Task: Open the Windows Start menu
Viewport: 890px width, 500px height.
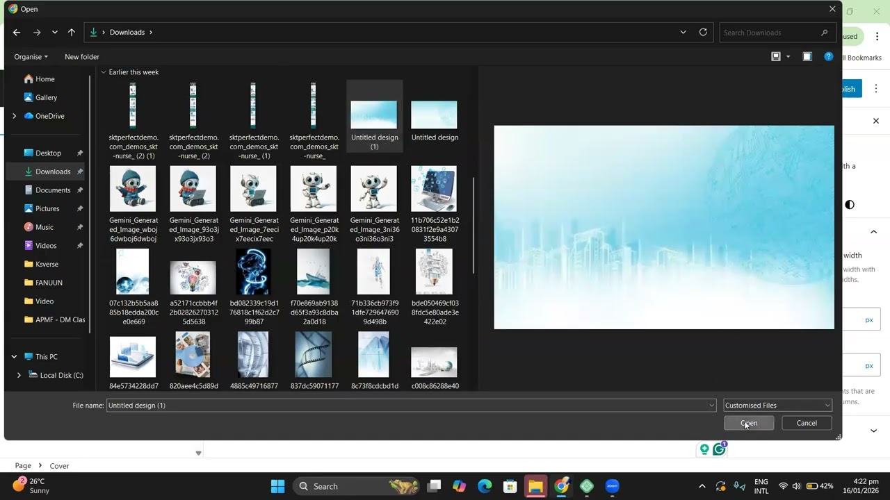Action: click(x=277, y=486)
